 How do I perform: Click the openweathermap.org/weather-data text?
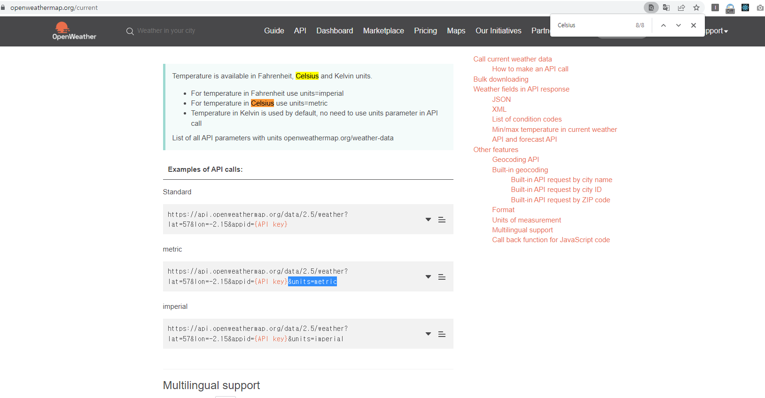tap(339, 138)
